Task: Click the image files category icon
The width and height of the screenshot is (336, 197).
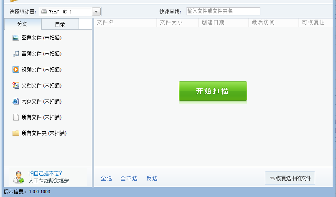Action: pos(16,38)
